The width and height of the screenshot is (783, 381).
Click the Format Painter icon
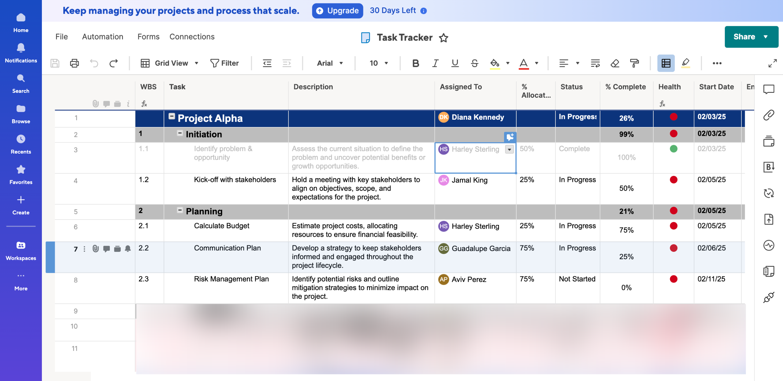(635, 63)
